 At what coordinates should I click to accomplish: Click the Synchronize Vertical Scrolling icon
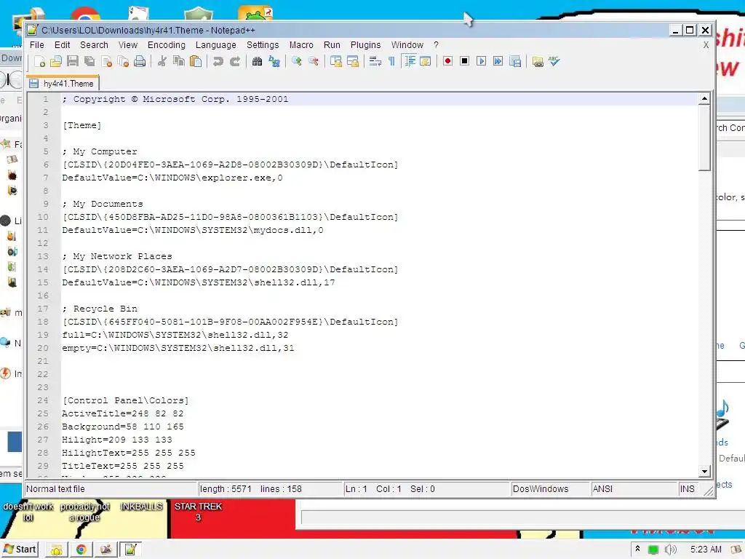[x=336, y=61]
